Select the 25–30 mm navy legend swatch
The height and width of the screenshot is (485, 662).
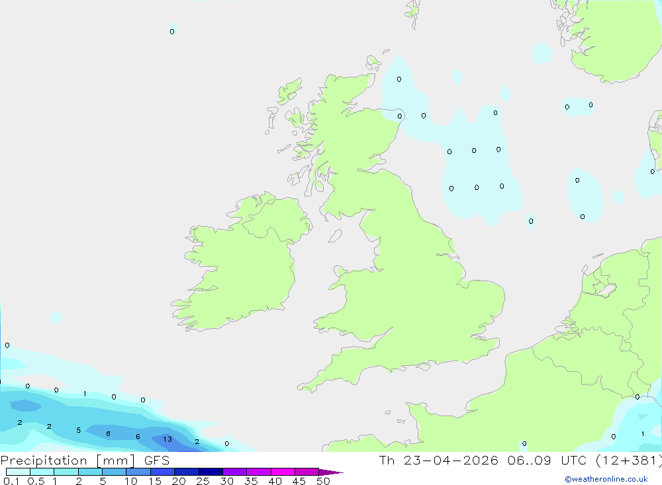point(211,472)
